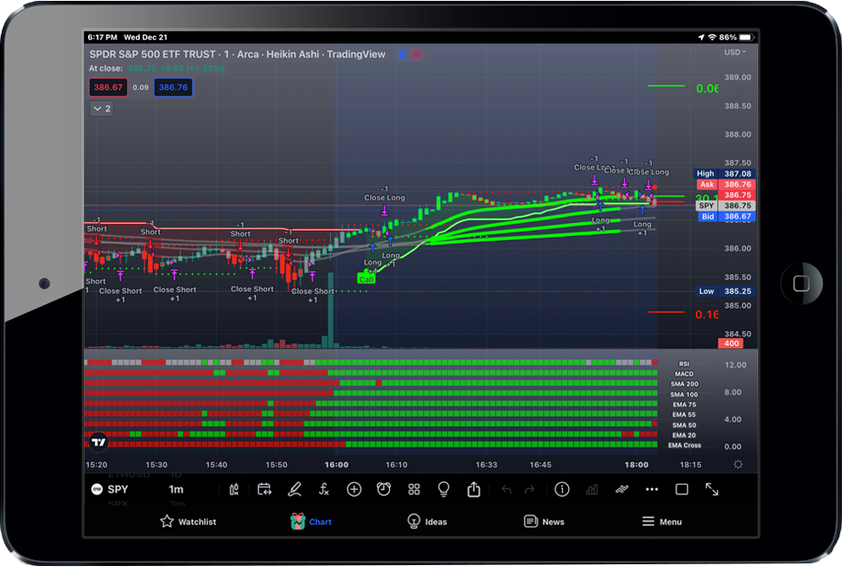Open the News tab
The width and height of the screenshot is (842, 585).
(544, 522)
